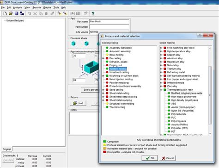219x168 pixels.
Task: Open the Edit menu
Action: [x=9, y=7]
